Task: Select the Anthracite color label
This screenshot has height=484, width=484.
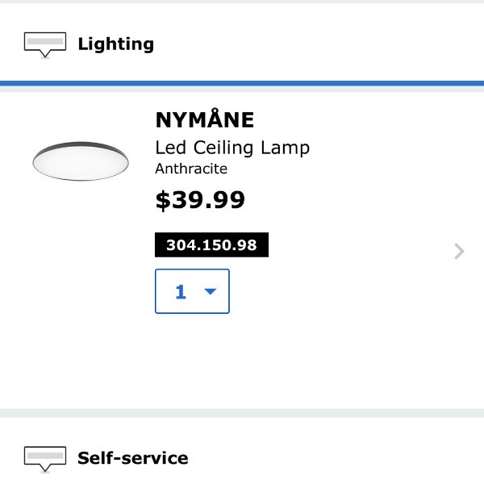Action: [191, 169]
